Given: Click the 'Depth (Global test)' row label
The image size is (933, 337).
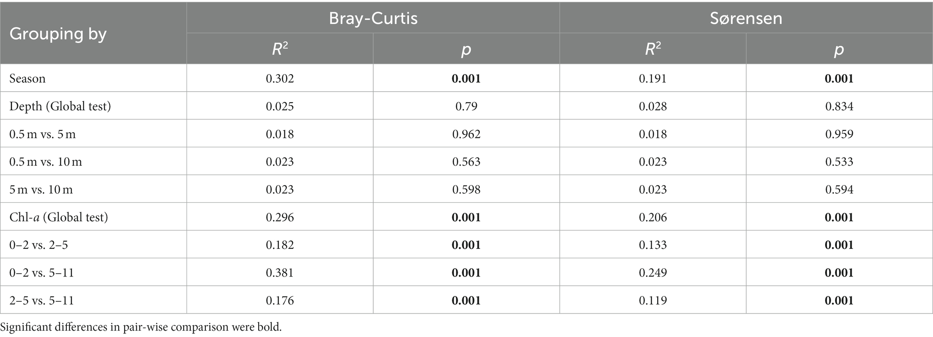Looking at the screenshot, I should 60,106.
